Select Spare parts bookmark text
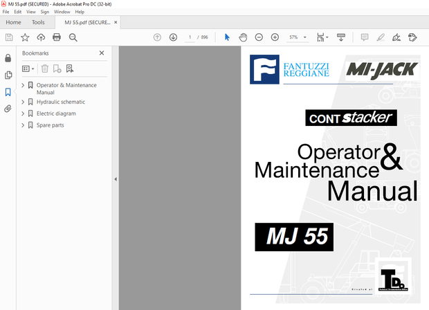This screenshot has height=310, width=429. point(51,125)
